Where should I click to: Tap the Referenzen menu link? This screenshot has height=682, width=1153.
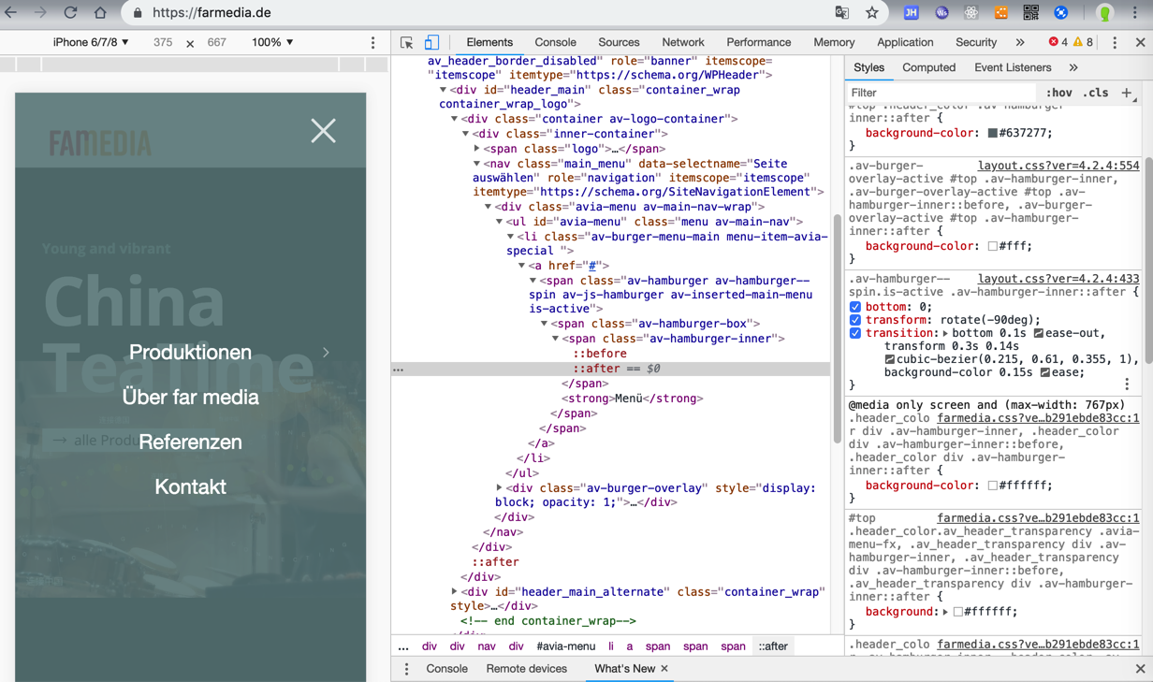click(x=190, y=442)
